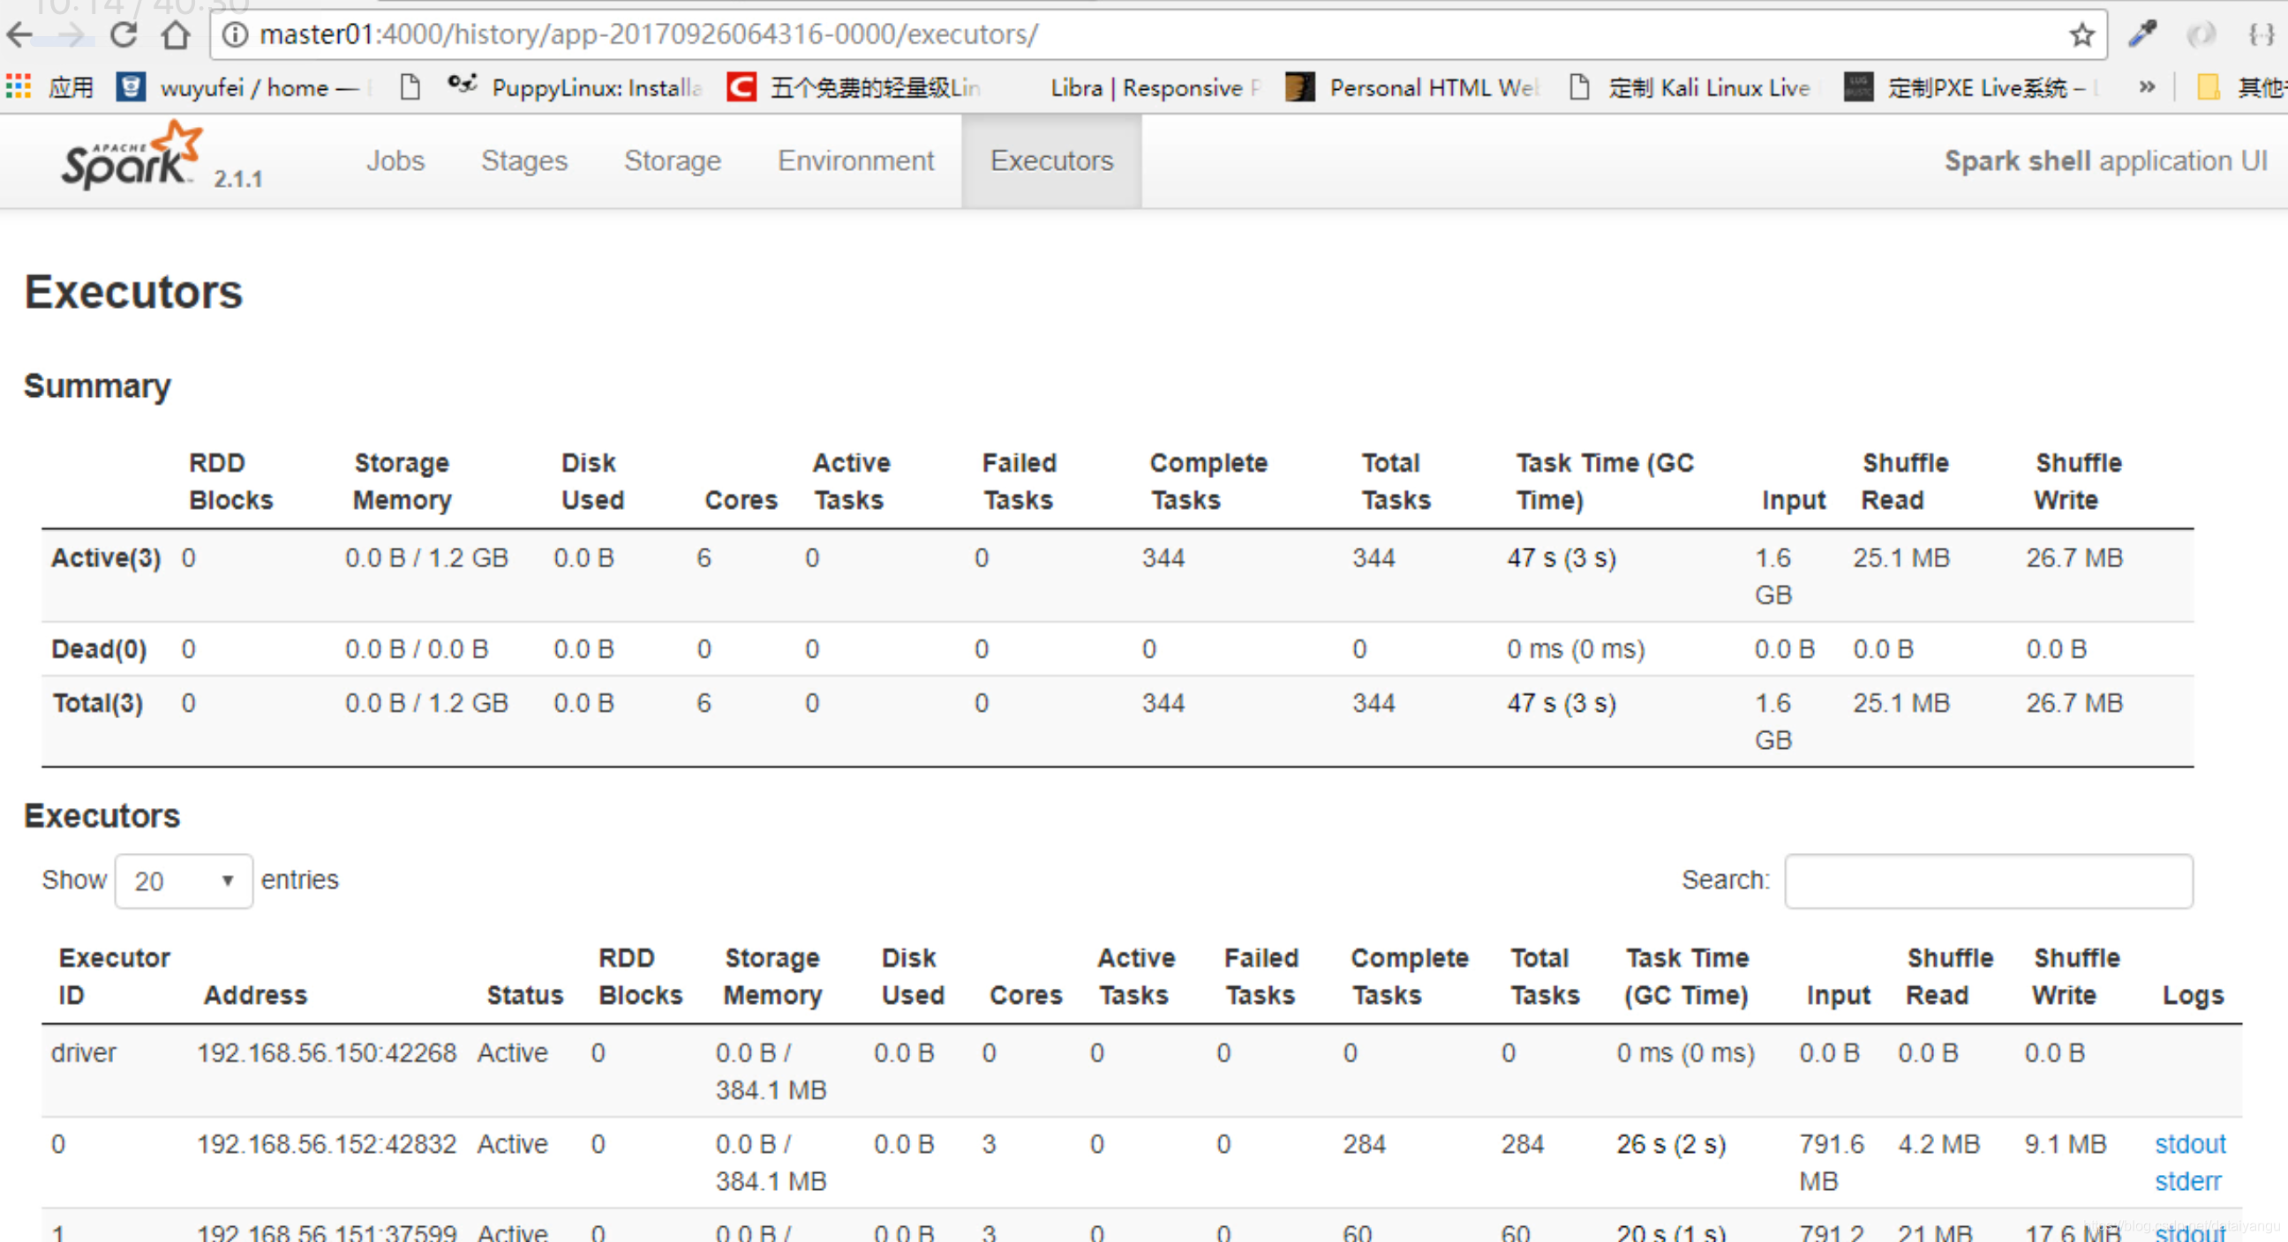Open the Kali Linux Live bookmark
The height and width of the screenshot is (1242, 2288).
[1692, 87]
